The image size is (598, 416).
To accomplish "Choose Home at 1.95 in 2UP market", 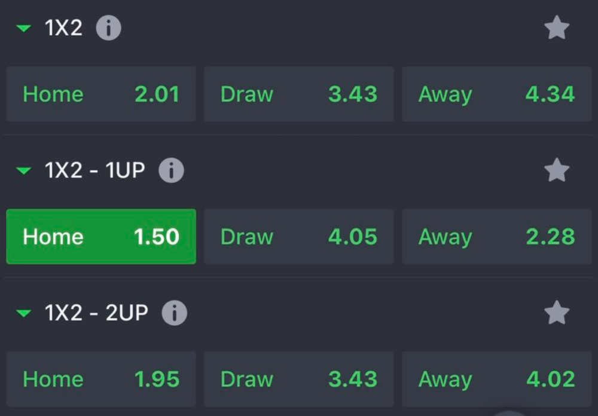I will (101, 379).
